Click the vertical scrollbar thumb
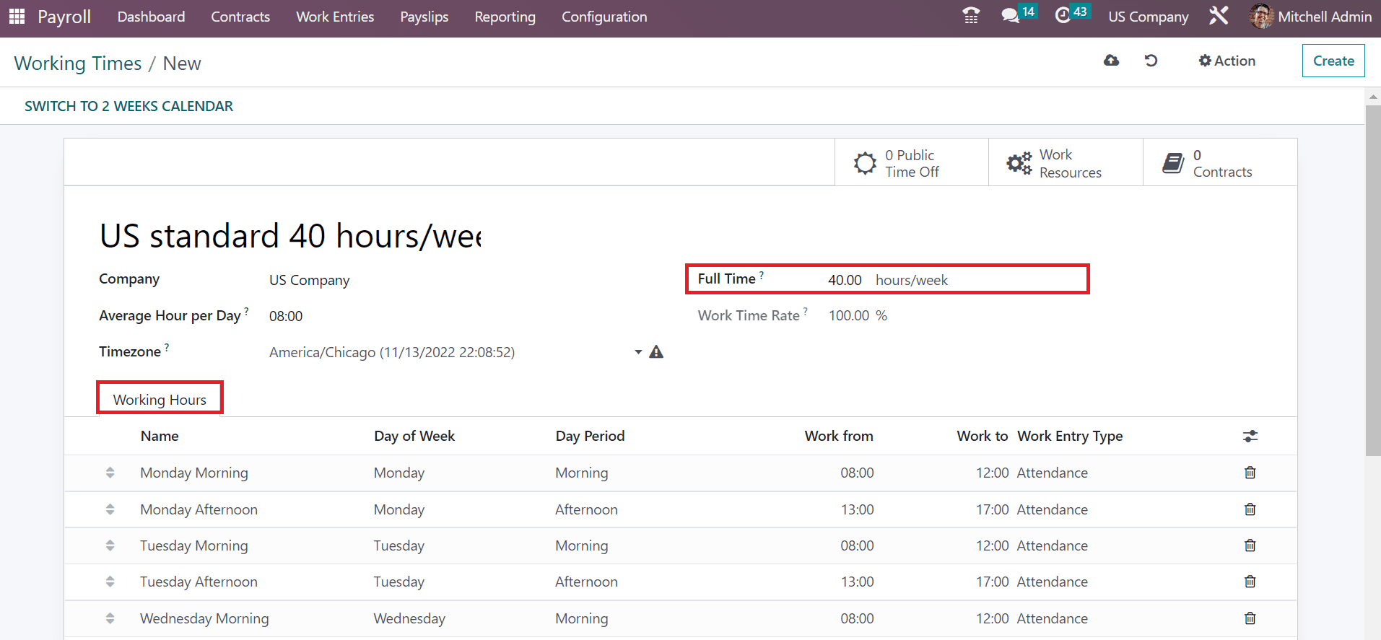 [x=1373, y=281]
